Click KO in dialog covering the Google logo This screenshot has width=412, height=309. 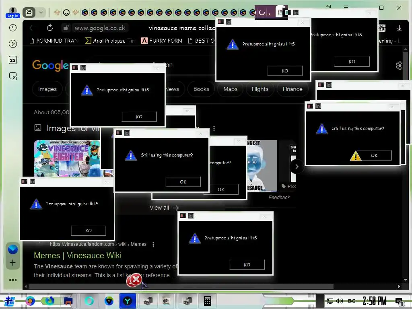[x=139, y=117]
